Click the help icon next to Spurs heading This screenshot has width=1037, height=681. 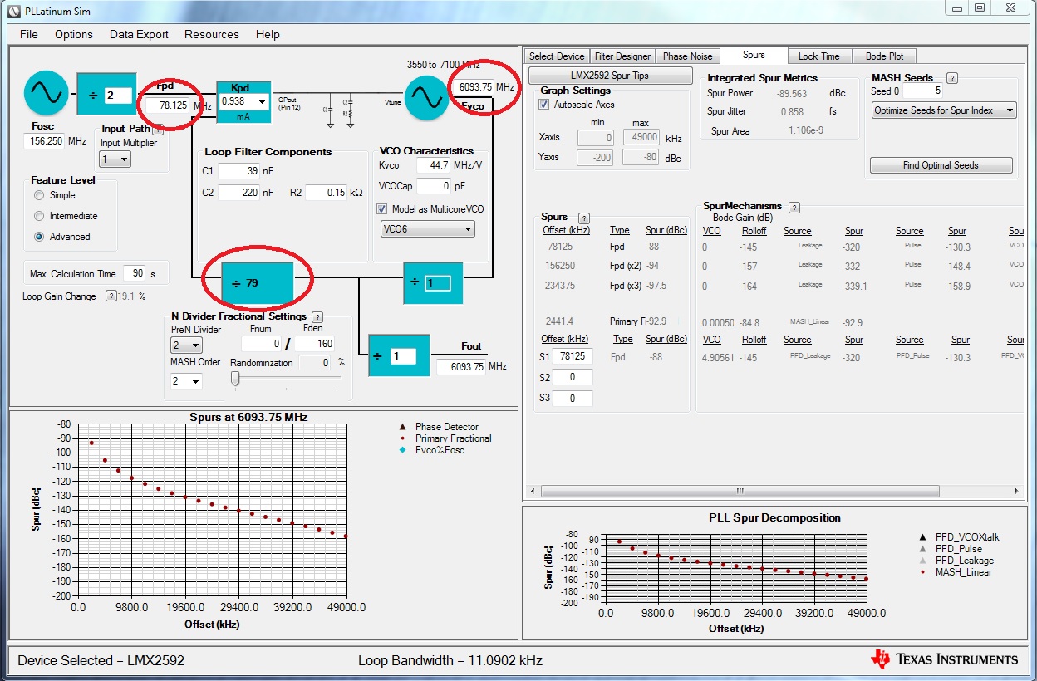(584, 218)
